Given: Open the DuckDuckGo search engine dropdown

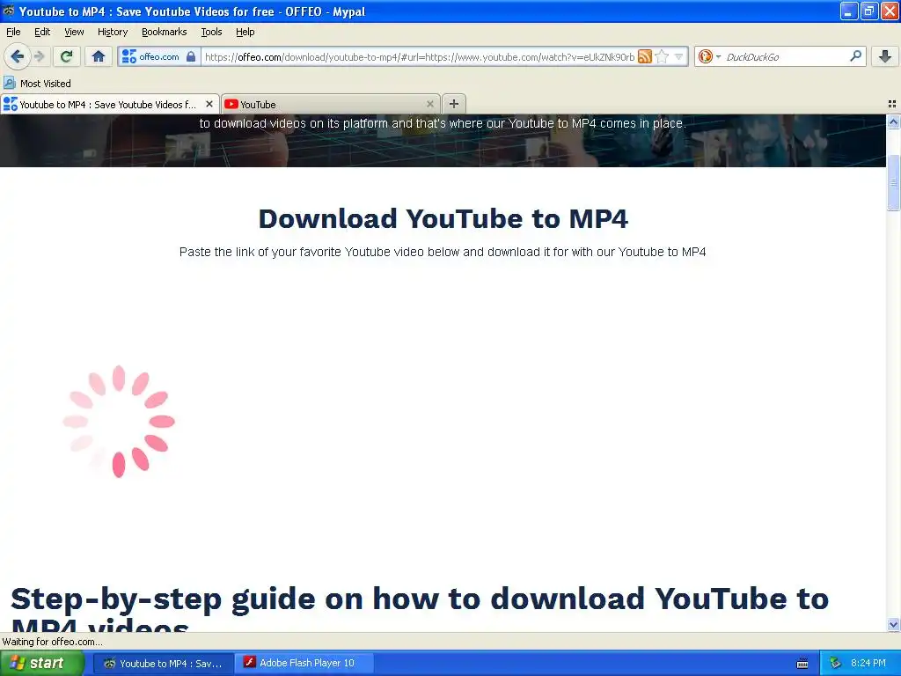Looking at the screenshot, I should click(708, 56).
